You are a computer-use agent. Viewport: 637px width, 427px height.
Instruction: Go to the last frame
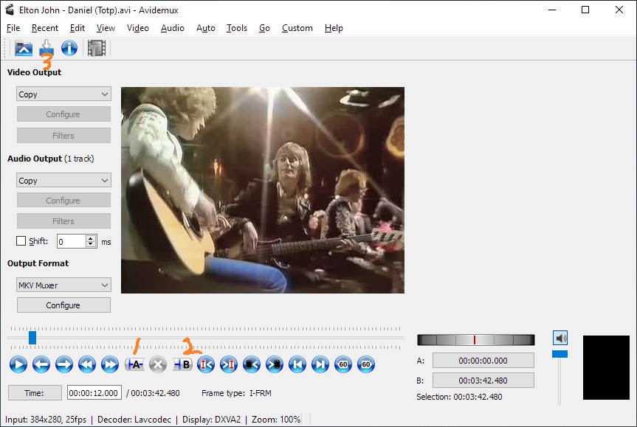pos(320,364)
